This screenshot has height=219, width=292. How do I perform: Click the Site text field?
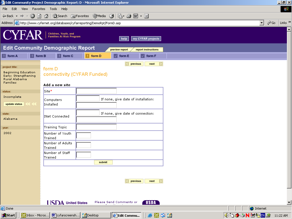coord(96,91)
